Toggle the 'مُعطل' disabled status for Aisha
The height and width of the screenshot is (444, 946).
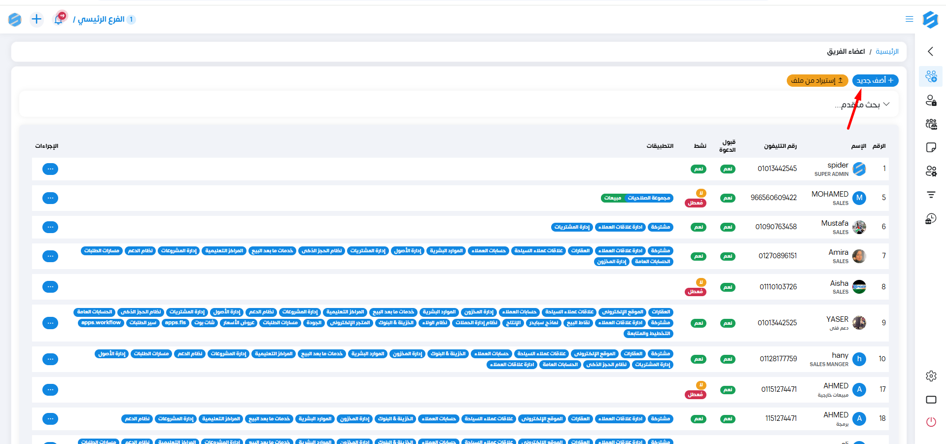(696, 291)
